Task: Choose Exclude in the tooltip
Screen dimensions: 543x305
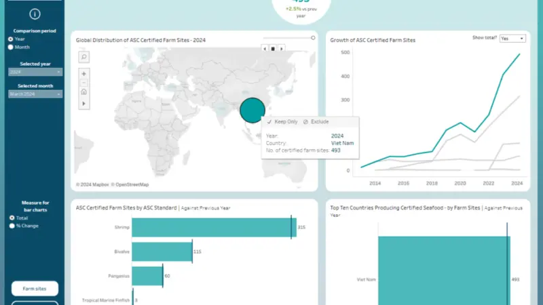Action: pyautogui.click(x=316, y=122)
